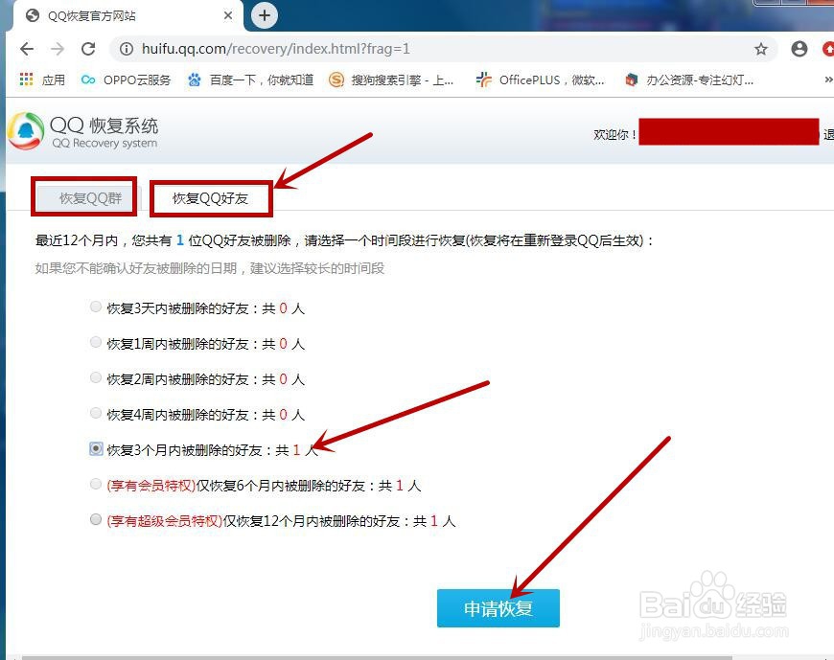Image resolution: width=834 pixels, height=660 pixels.
Task: Select the 享有会员特权 6-month recovery option
Action: click(x=96, y=484)
